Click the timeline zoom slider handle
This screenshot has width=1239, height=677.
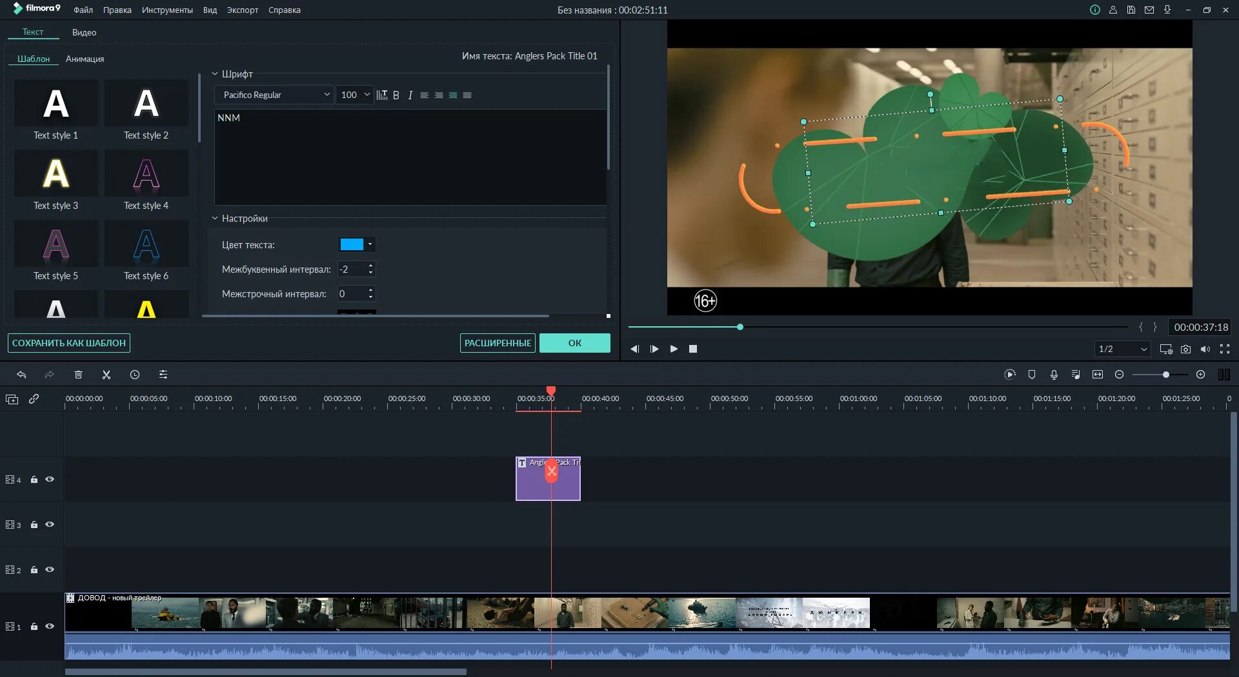(1166, 375)
